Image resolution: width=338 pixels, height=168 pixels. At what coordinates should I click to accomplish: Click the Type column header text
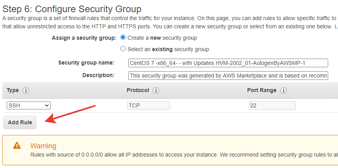(13, 90)
